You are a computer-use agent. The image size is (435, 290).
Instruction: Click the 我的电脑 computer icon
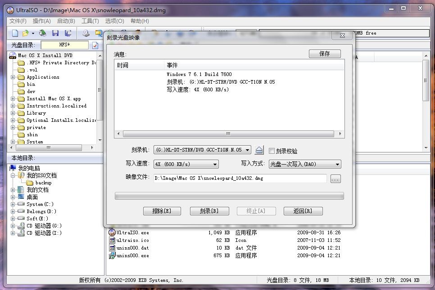pos(13,168)
